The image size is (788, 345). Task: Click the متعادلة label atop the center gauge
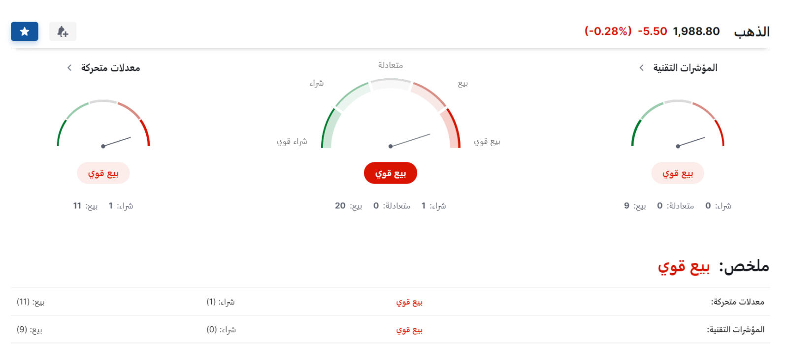coord(391,65)
